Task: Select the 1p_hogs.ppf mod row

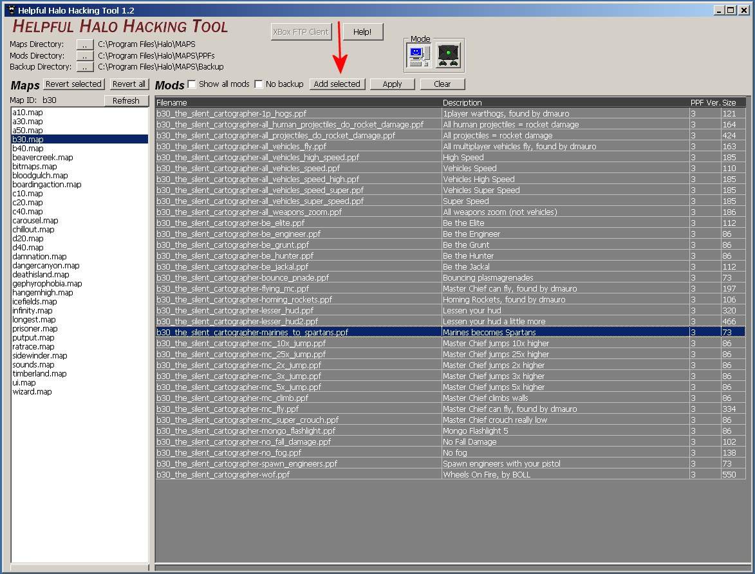Action: pos(450,114)
